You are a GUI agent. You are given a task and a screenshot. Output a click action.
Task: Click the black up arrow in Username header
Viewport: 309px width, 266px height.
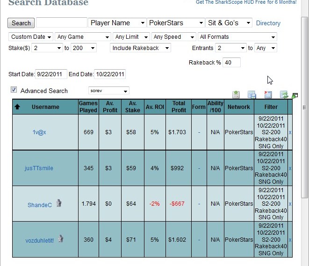(x=17, y=107)
